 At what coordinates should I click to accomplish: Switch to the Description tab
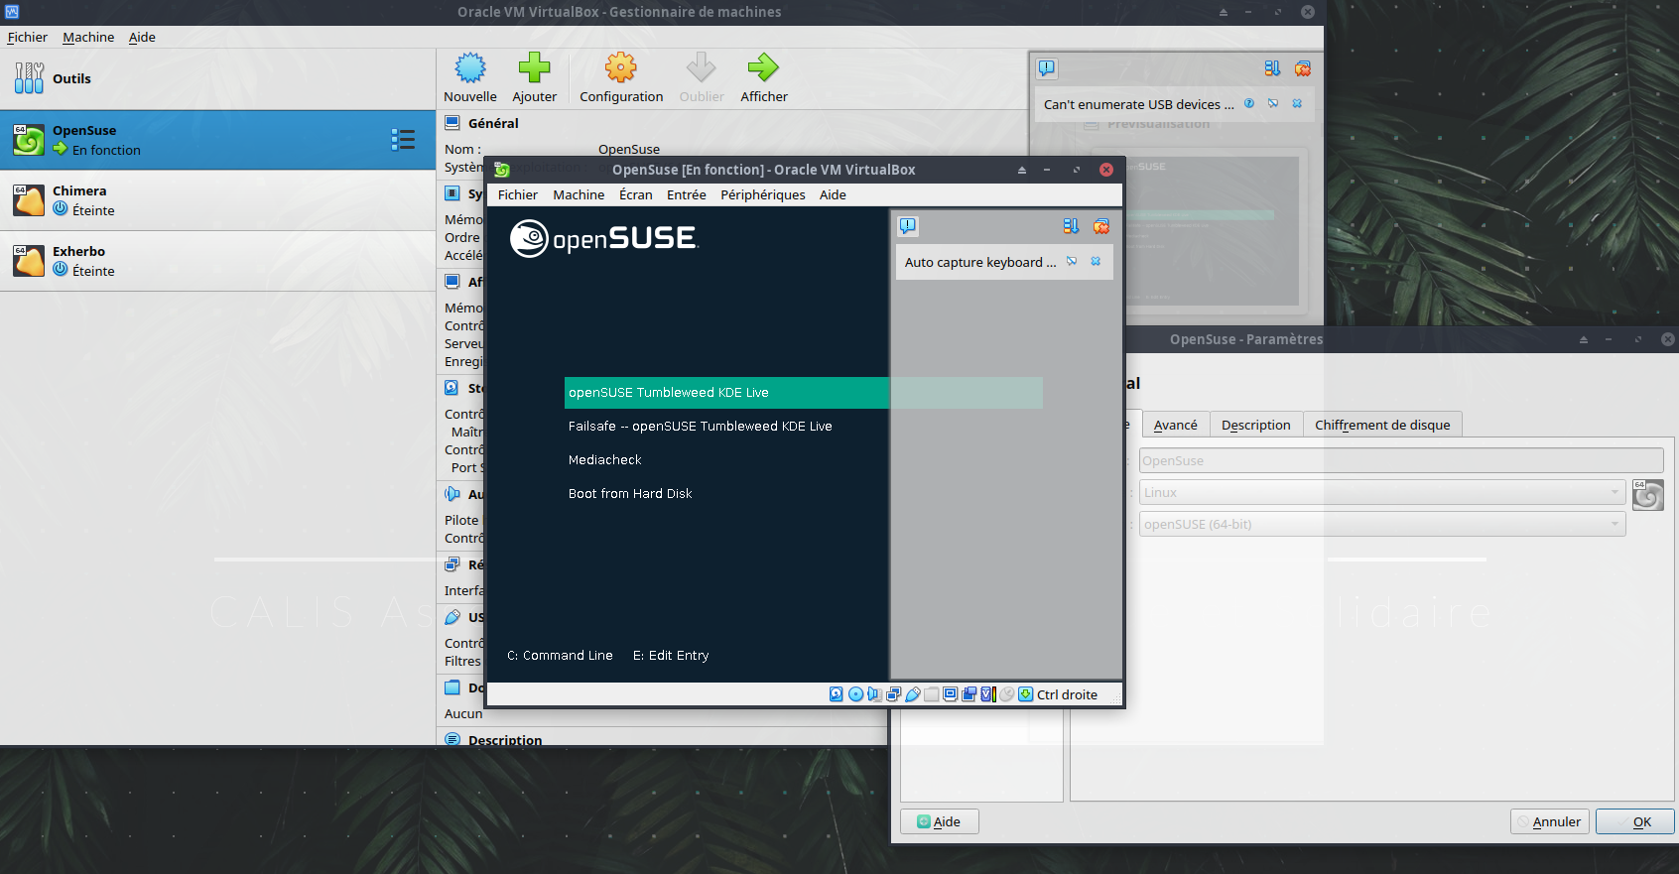tap(1255, 426)
